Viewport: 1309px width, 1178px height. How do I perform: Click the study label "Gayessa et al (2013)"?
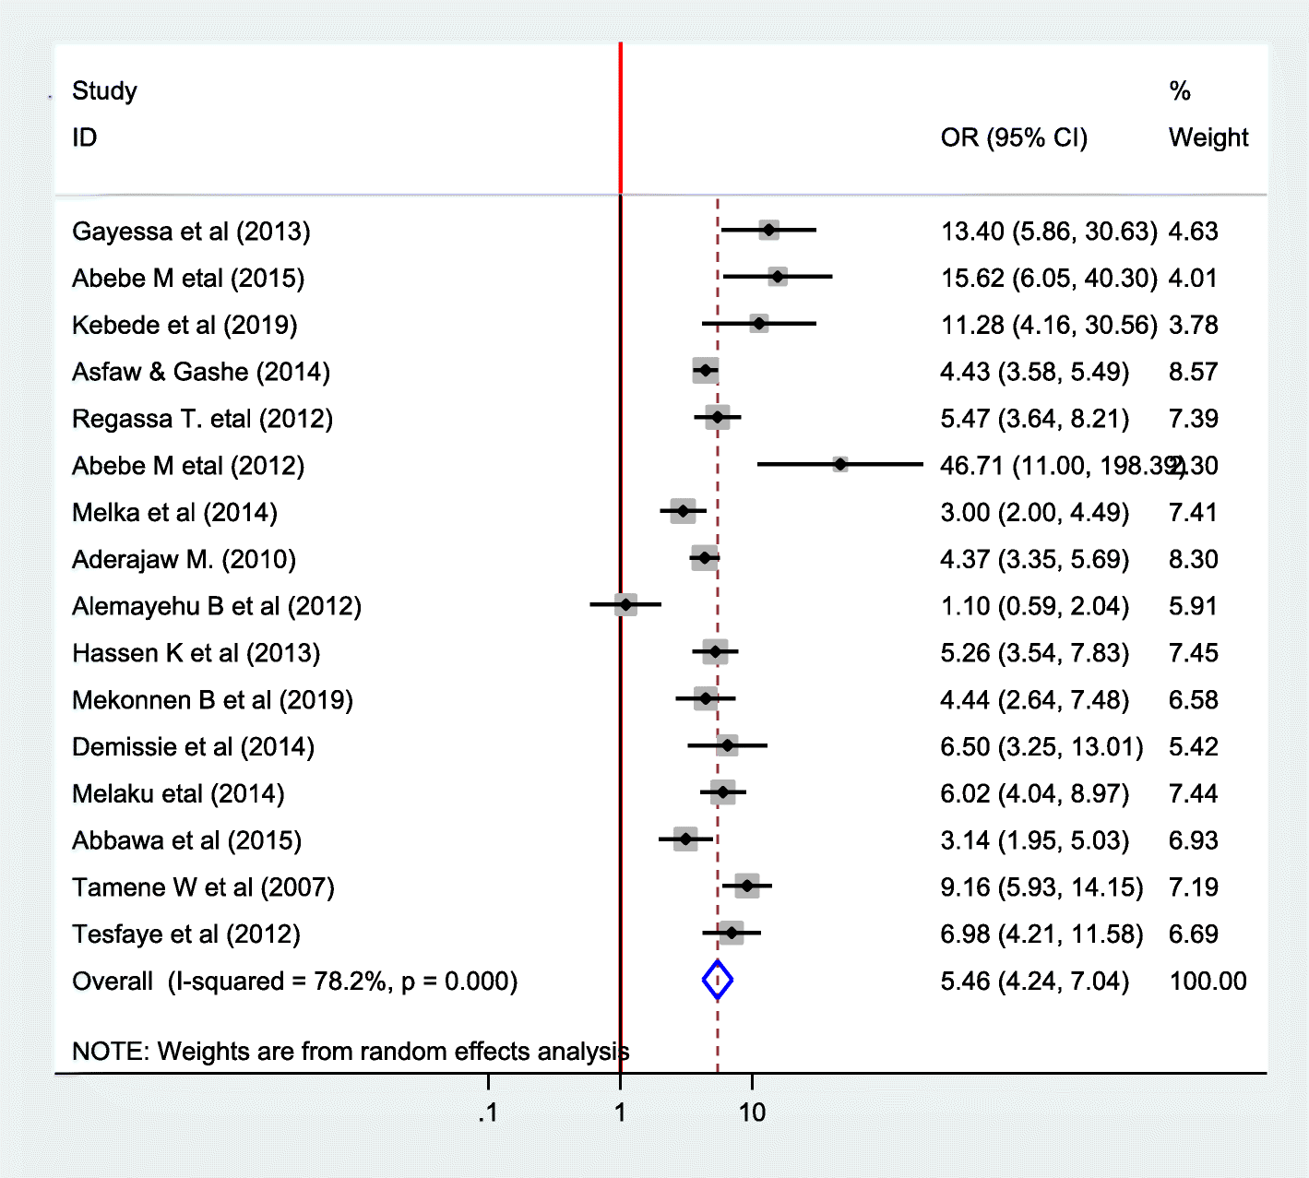pos(191,231)
